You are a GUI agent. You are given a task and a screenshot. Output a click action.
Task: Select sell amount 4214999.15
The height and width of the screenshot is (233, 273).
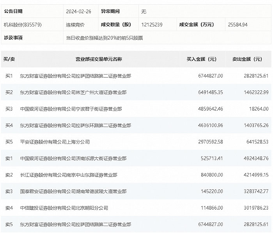[x=256, y=175]
